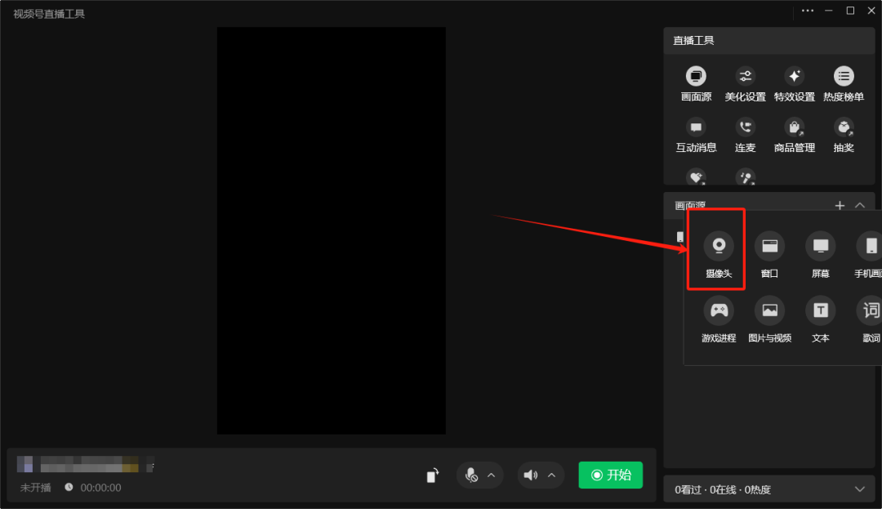The width and height of the screenshot is (882, 509).
Task: Open 互动消息 messages panel
Action: [696, 127]
